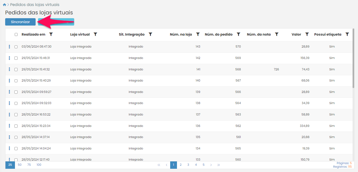This screenshot has width=358, height=172.
Task: Check the order from 03/06/2024 08:47:30
Action: 16,47
